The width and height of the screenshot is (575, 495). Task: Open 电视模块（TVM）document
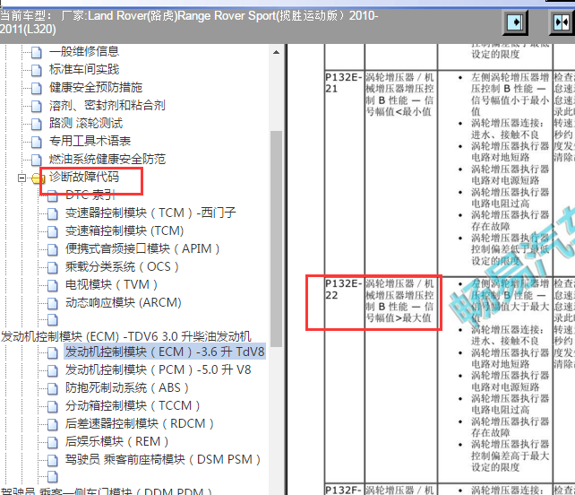click(x=111, y=284)
